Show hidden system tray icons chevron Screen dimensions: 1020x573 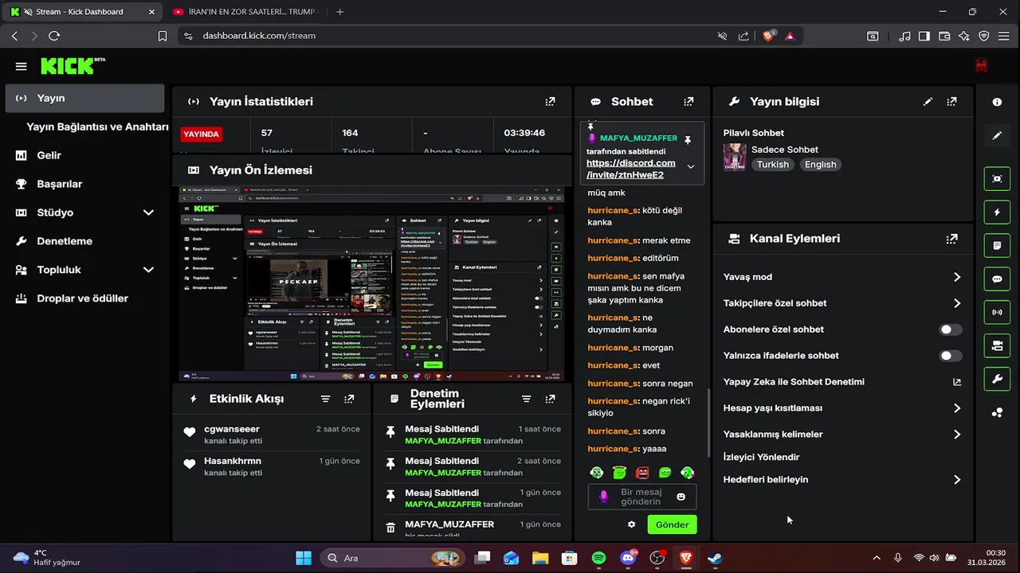click(877, 558)
